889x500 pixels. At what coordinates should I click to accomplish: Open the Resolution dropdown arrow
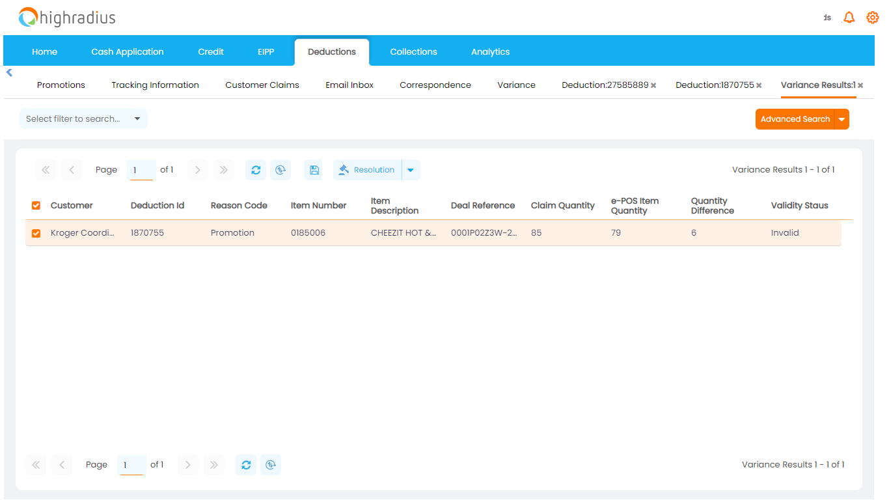411,169
